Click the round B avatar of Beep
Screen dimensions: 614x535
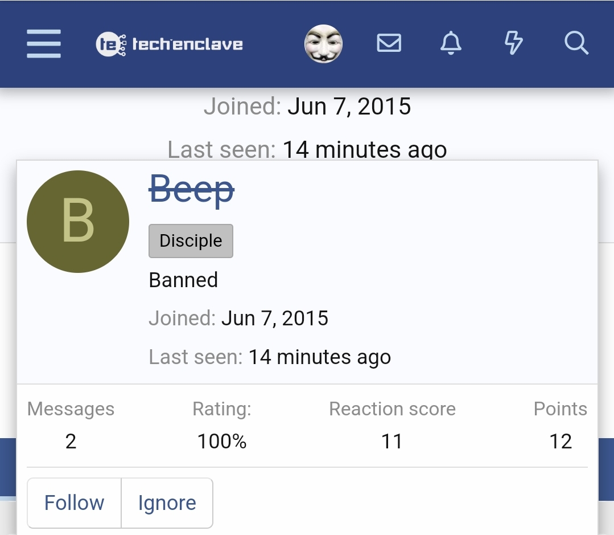click(78, 222)
